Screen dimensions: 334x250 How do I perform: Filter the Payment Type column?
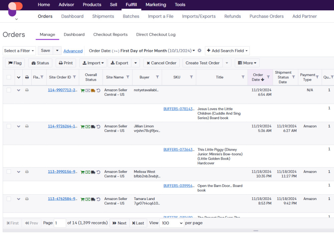pyautogui.click(x=317, y=77)
